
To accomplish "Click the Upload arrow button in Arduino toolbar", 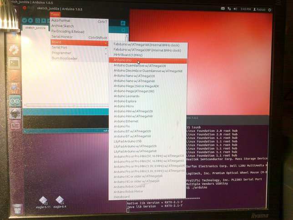I will (30, 20).
